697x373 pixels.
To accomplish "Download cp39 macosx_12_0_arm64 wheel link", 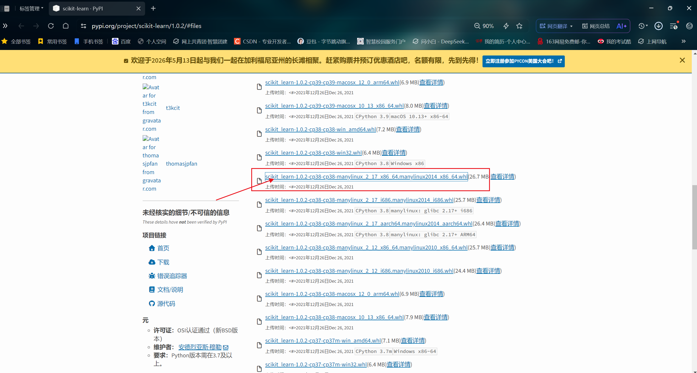I will 332,82.
